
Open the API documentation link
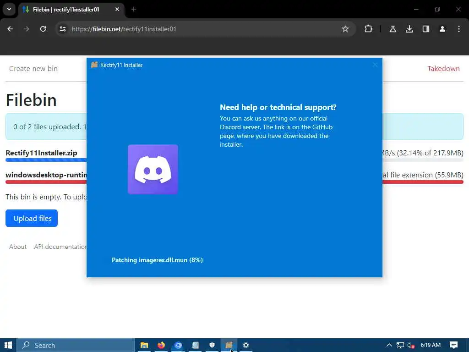[x=60, y=247]
